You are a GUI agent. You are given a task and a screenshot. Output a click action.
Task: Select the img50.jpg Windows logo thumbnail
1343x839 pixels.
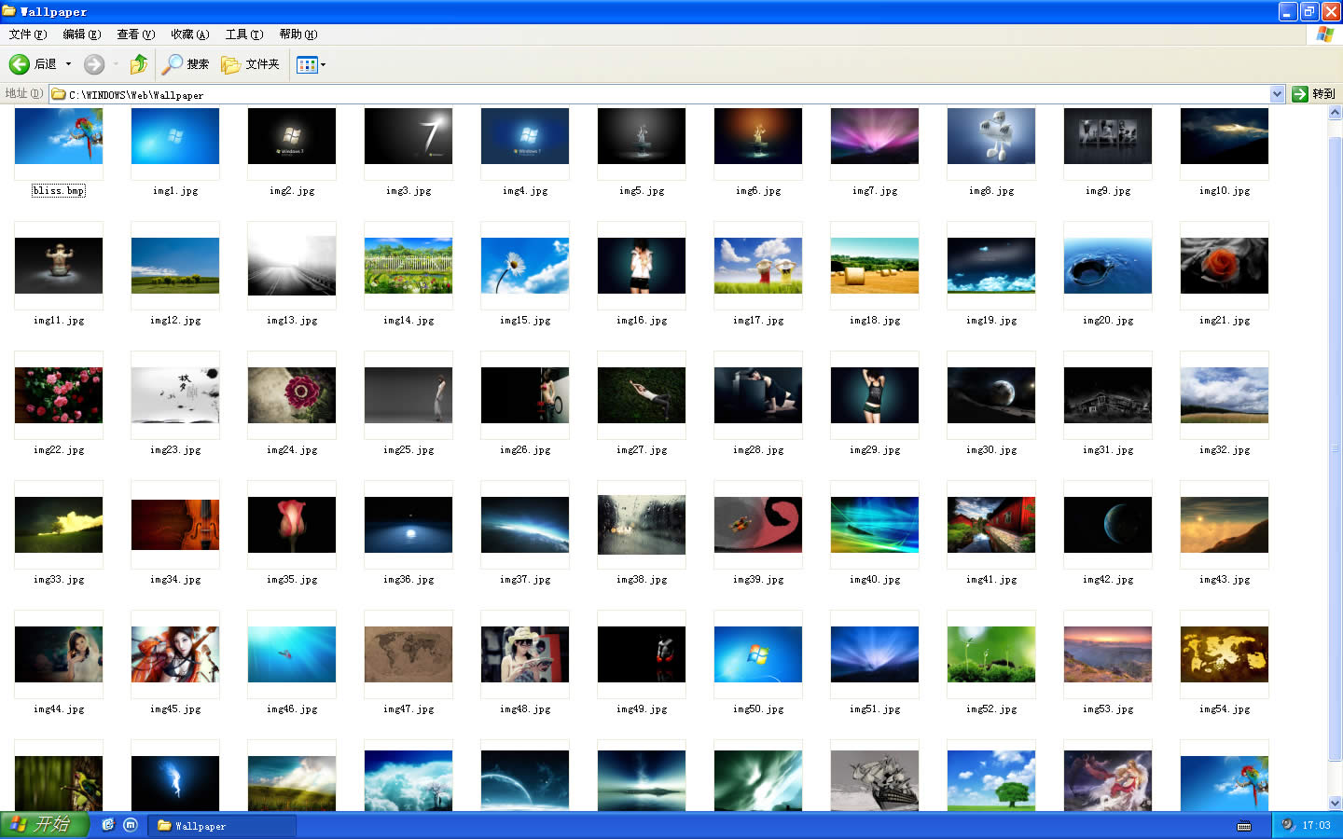coord(758,654)
